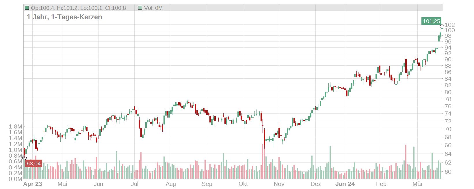
Task: Click the green candle legend swatch before Op:100.4
Action: click(27, 8)
